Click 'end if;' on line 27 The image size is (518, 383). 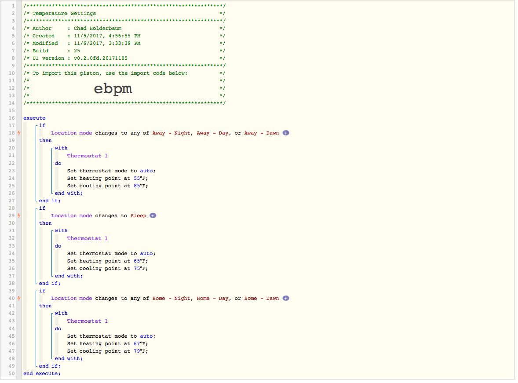click(50, 201)
